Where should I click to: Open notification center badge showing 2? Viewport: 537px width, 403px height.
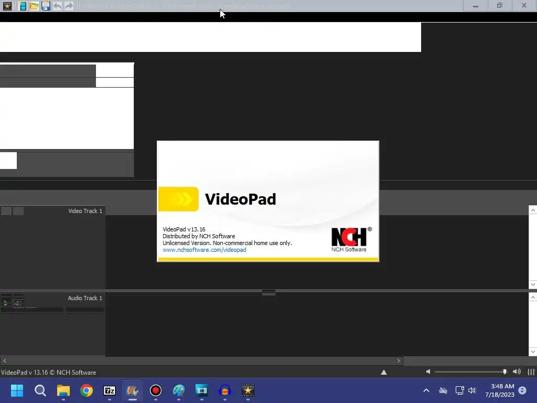[522, 390]
